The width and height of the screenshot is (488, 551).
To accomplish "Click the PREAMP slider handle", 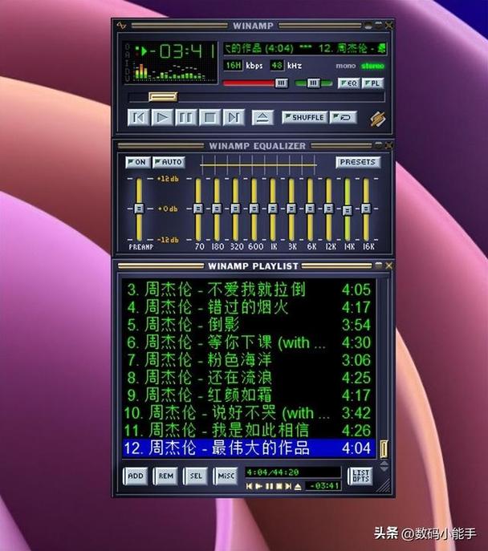I will tap(139, 209).
